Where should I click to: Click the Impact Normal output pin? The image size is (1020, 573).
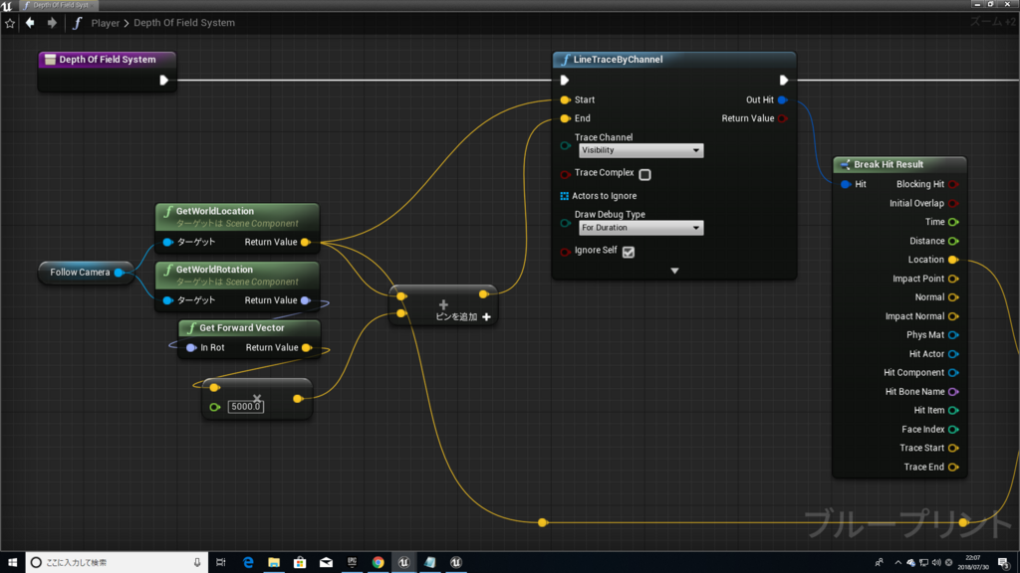(x=953, y=316)
